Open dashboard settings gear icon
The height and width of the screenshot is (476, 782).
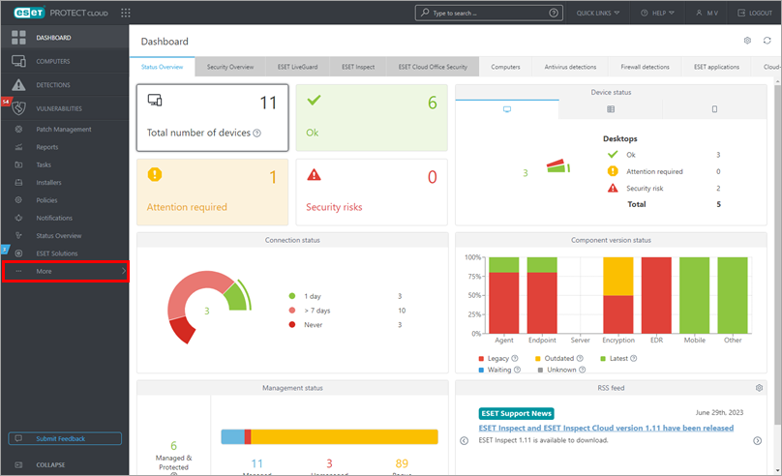tap(747, 41)
